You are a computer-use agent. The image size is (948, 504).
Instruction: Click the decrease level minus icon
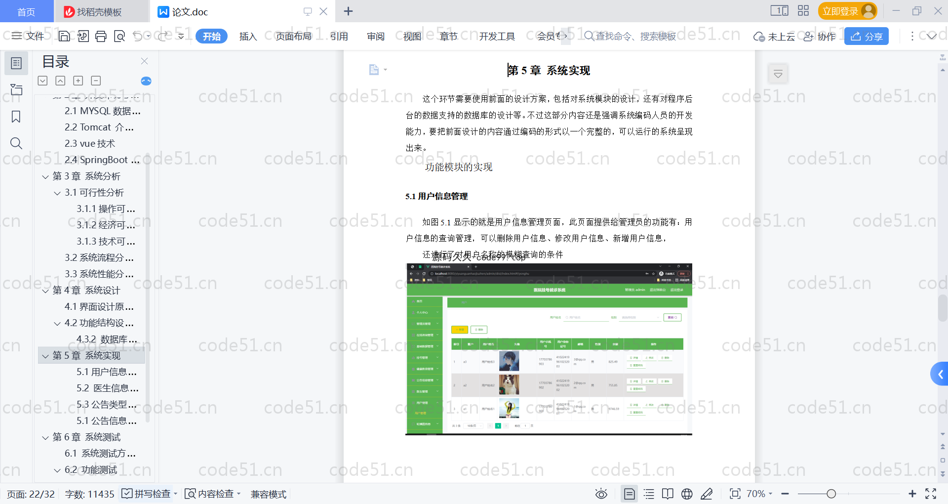click(96, 81)
